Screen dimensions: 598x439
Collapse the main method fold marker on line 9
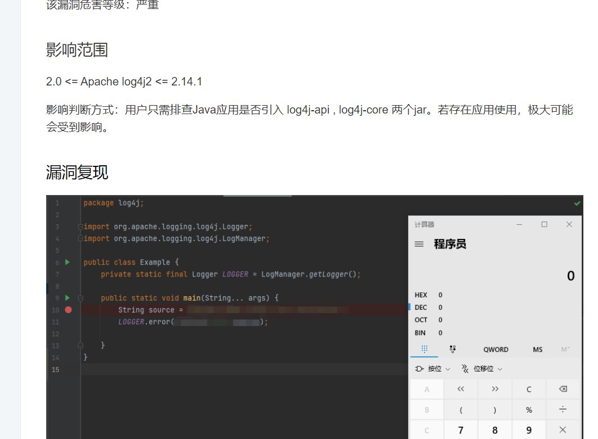tap(81, 298)
